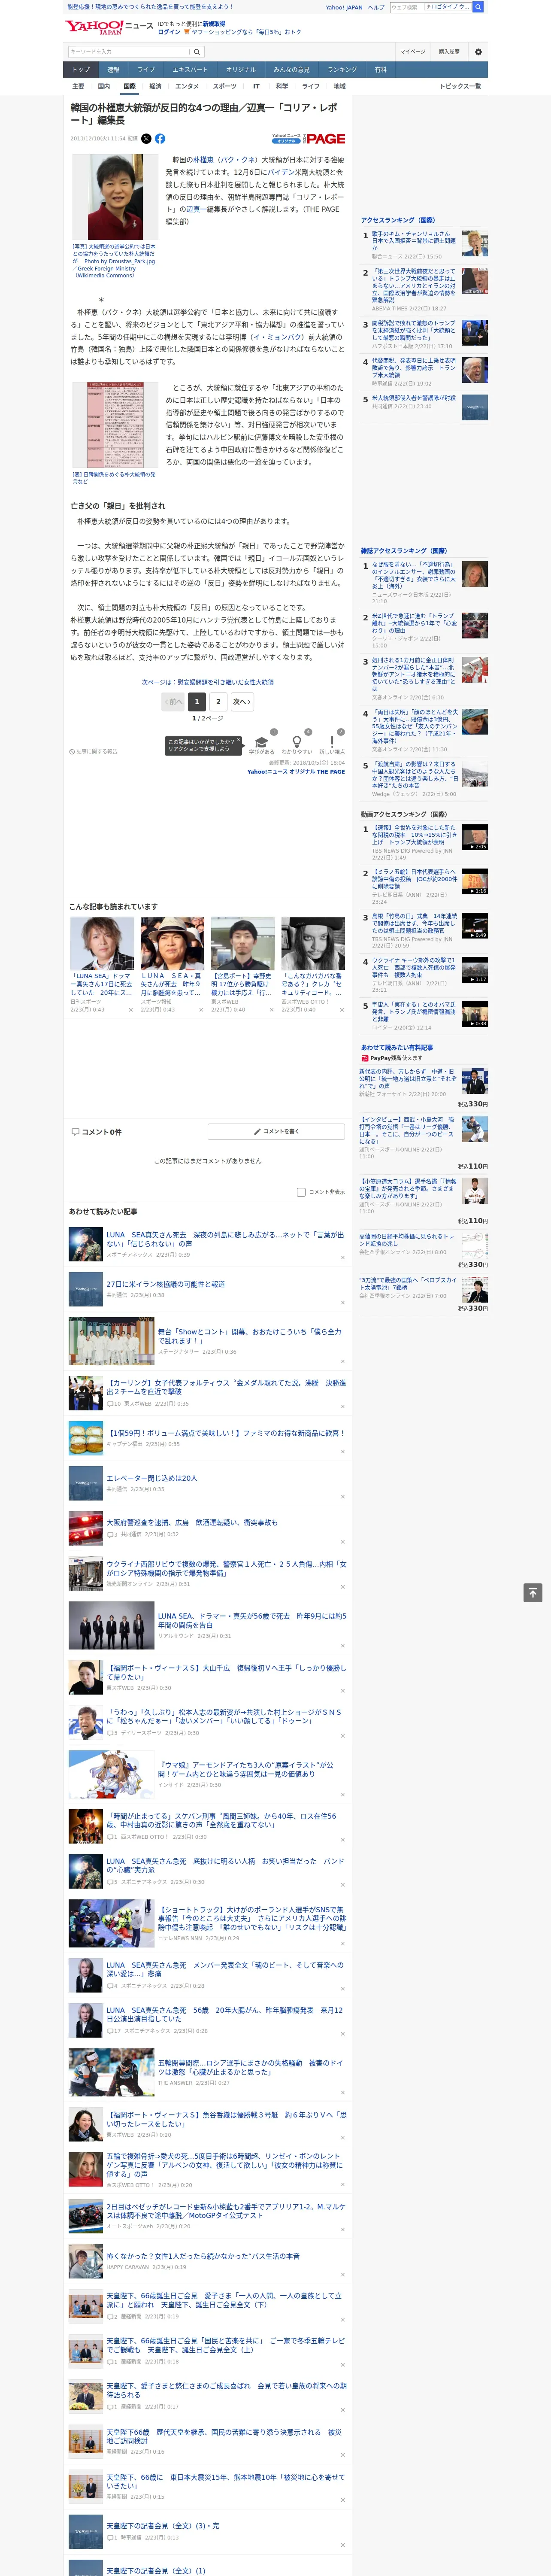Select the オリジナル navigation tab

241,70
